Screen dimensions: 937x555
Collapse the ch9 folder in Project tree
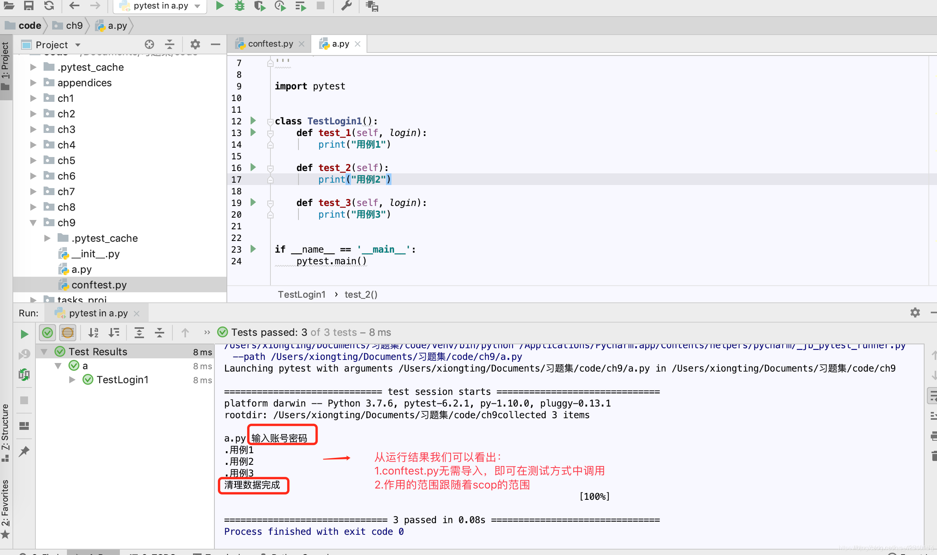coord(33,222)
